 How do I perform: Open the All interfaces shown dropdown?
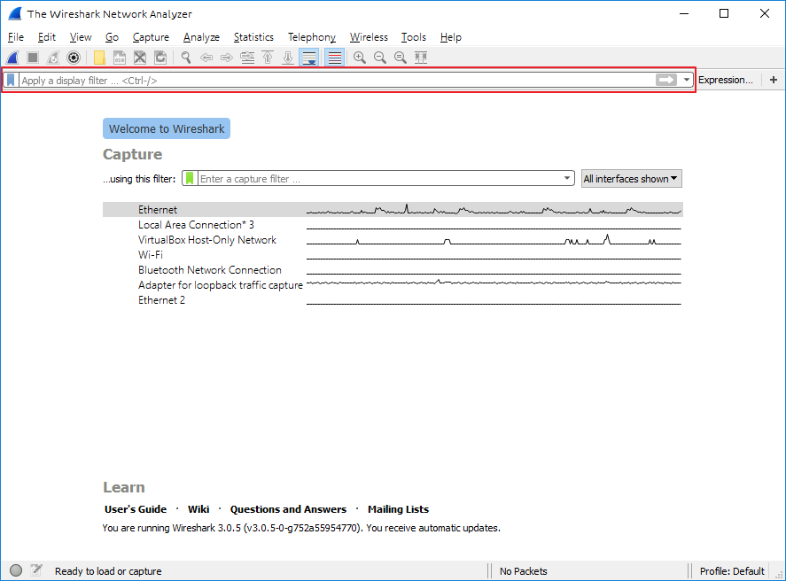631,179
